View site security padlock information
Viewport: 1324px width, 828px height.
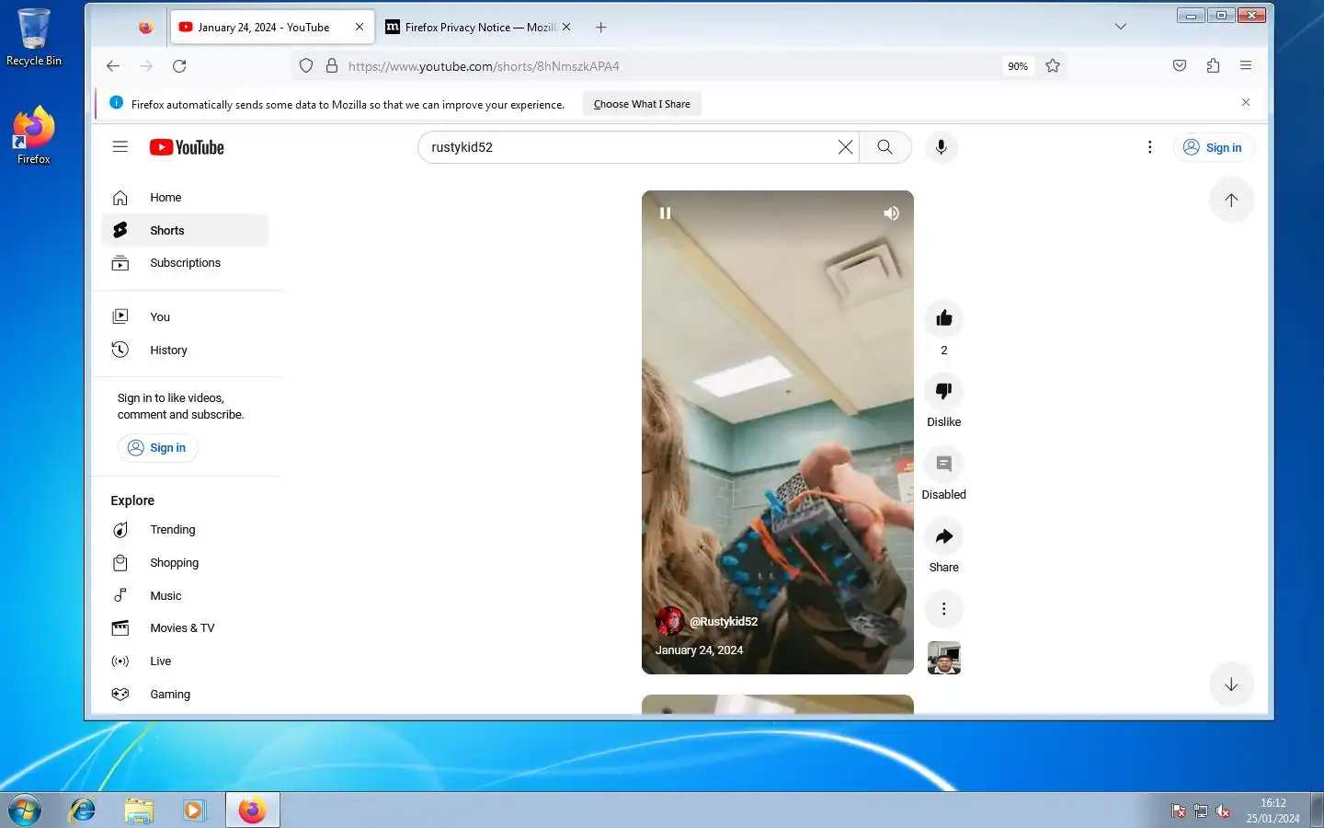[x=332, y=66]
